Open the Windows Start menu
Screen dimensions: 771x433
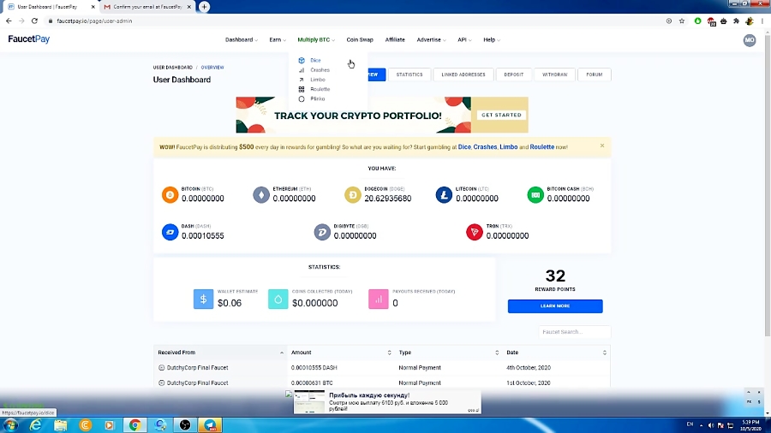[10, 425]
